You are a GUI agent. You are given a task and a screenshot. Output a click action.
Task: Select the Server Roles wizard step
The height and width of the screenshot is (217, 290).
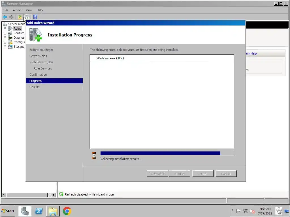[38, 56]
